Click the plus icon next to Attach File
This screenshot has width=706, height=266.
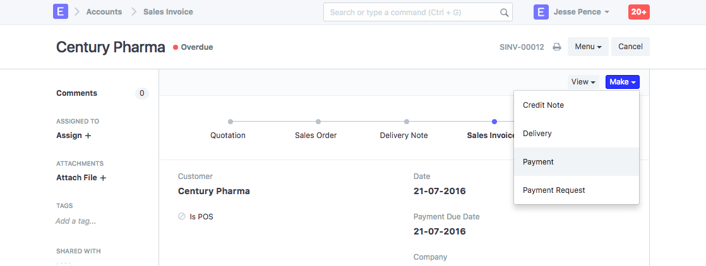(x=103, y=178)
